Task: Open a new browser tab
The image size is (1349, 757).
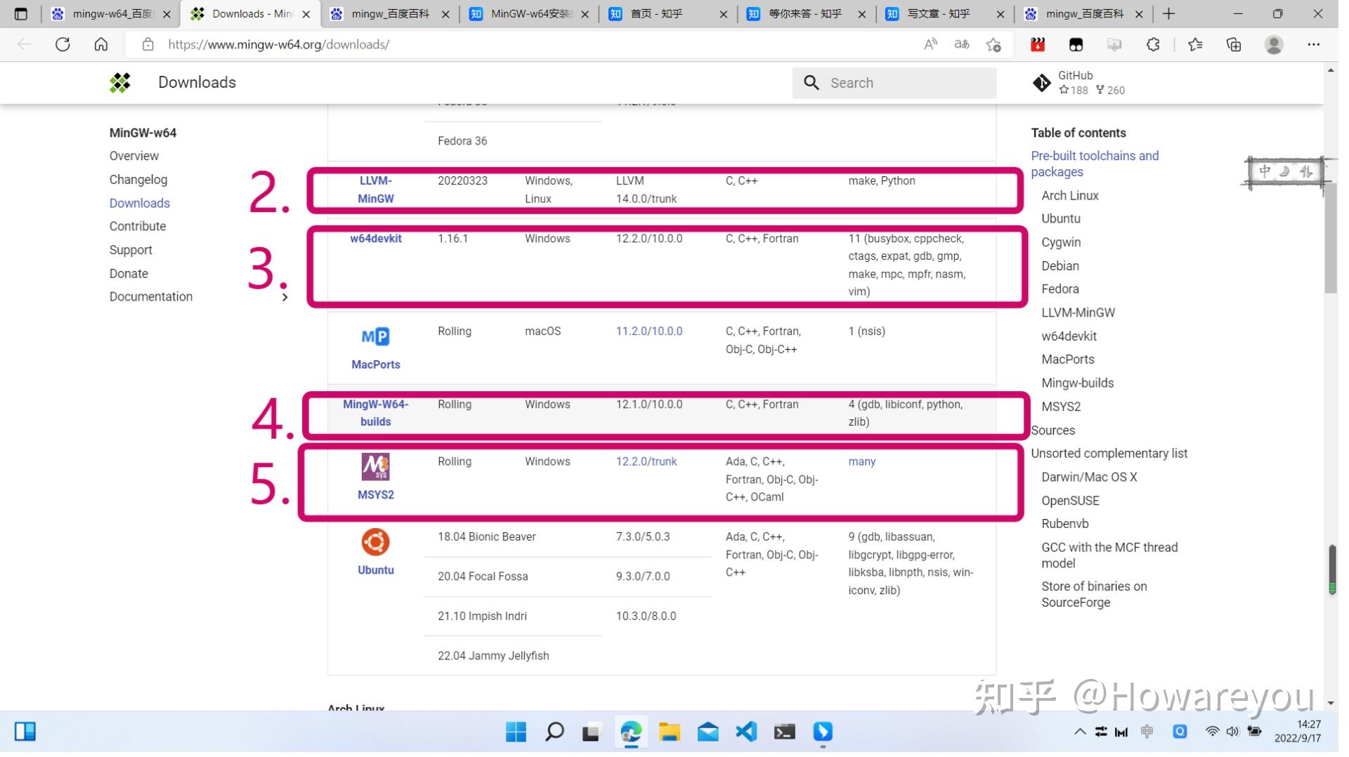Action: point(1168,13)
